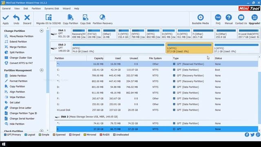Open Bootable Media builder
Viewport: 261px width, 147px height.
tap(200, 19)
